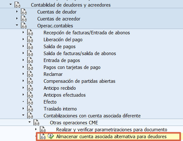Click the execute clock icon for Almacenar cuenta asociada
Viewport: 183px width, 141px height.
pyautogui.click(x=51, y=136)
